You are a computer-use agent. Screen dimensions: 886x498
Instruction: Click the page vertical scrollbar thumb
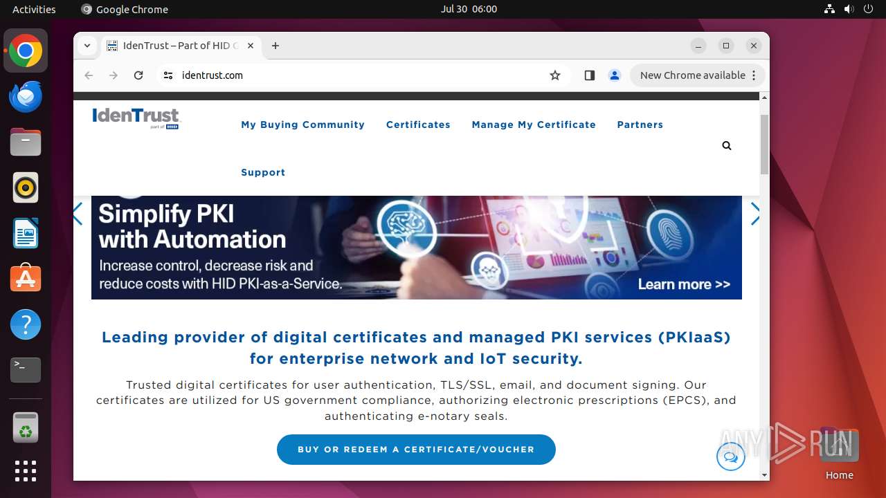(764, 145)
